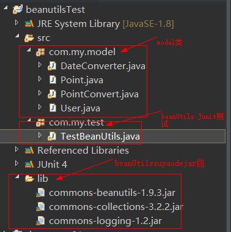Image resolution: width=231 pixels, height=232 pixels.
Task: Click the commons-beanutils-1.9.3.jar file icon
Action: pos(40,193)
